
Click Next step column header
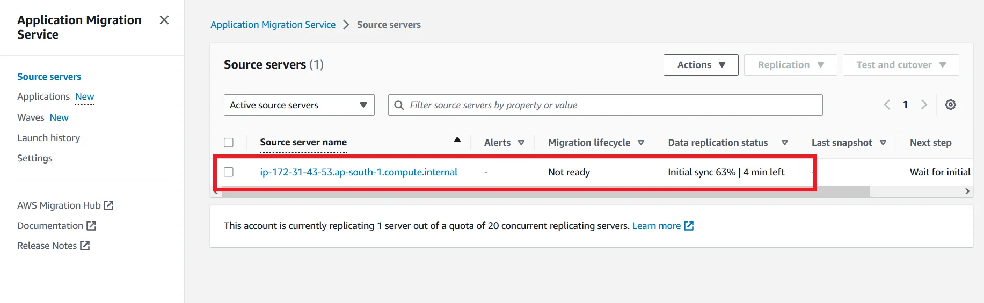(930, 143)
